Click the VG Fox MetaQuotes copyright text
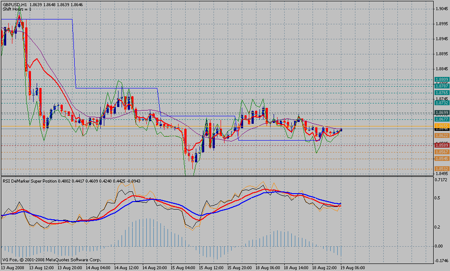The image size is (450, 271). click(x=51, y=260)
